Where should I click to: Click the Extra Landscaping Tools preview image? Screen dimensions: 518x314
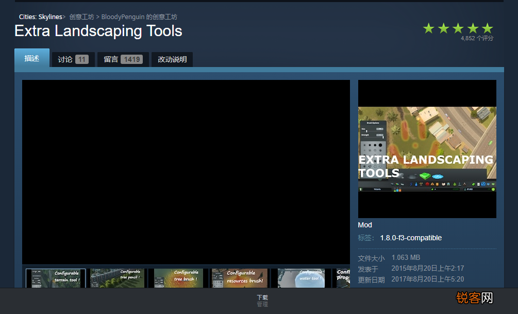point(427,149)
